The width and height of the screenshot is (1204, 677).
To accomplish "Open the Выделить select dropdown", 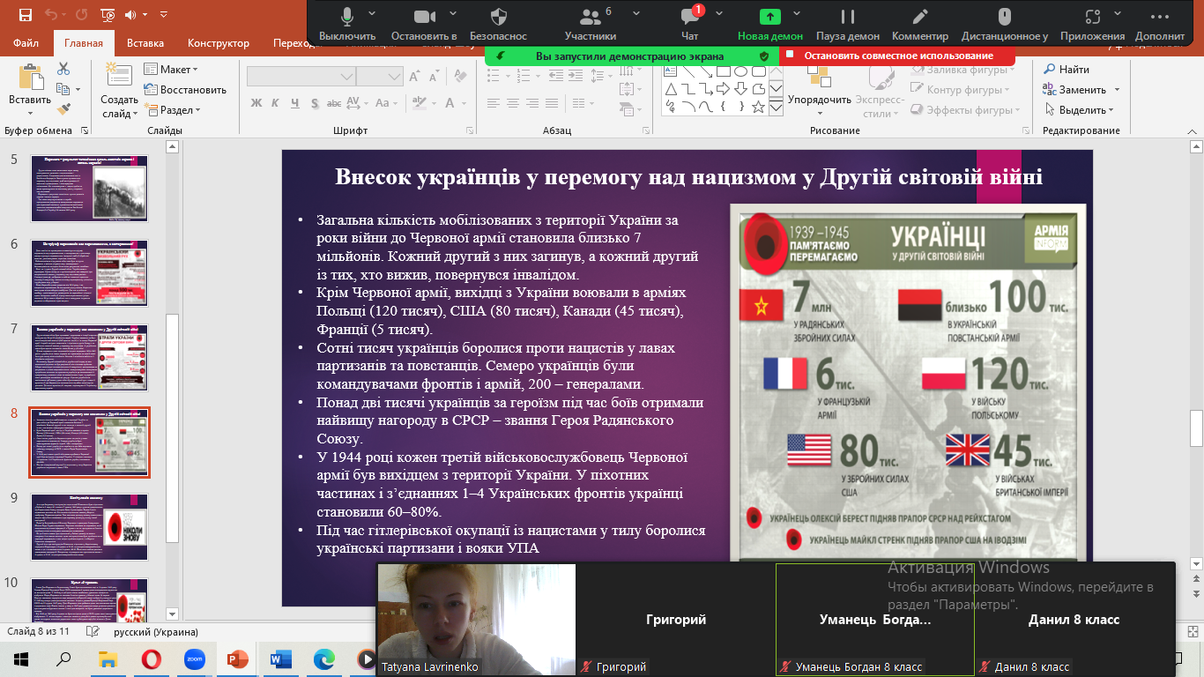I will (1081, 110).
